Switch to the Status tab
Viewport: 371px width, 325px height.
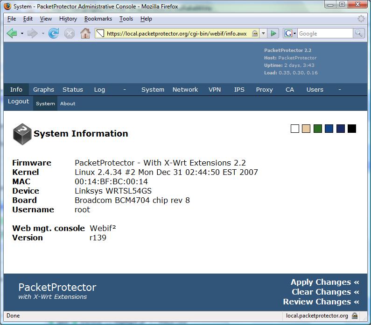(x=73, y=90)
